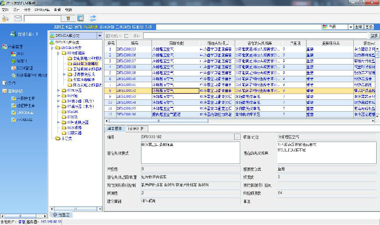
Task: Click the monitor window icon in toolbar
Action: pyautogui.click(x=81, y=18)
